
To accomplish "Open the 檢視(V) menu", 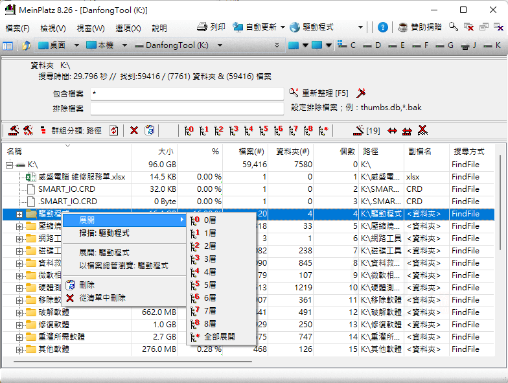I will (x=52, y=28).
